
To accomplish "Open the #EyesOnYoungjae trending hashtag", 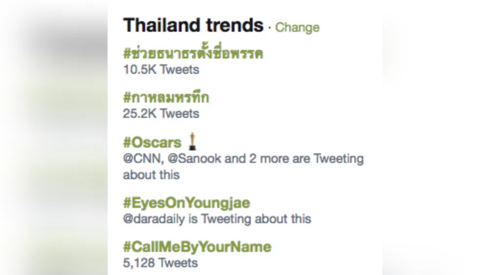I will click(187, 203).
